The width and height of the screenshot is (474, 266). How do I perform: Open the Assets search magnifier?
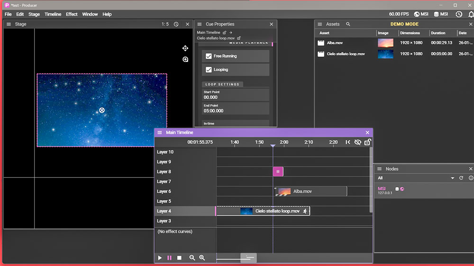coord(348,24)
